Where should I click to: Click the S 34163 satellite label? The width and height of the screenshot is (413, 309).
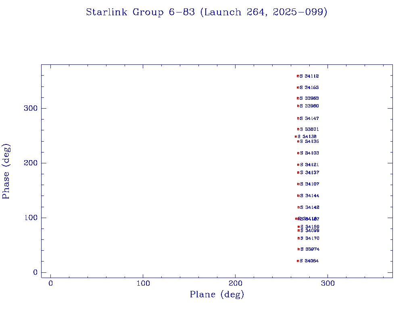tap(309, 87)
